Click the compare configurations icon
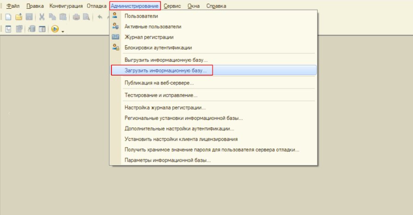The image size is (413, 215). pos(19,29)
